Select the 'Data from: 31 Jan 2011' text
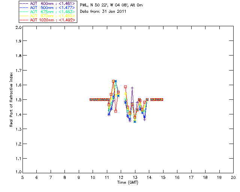The height and width of the screenshot is (192, 240). click(x=103, y=11)
